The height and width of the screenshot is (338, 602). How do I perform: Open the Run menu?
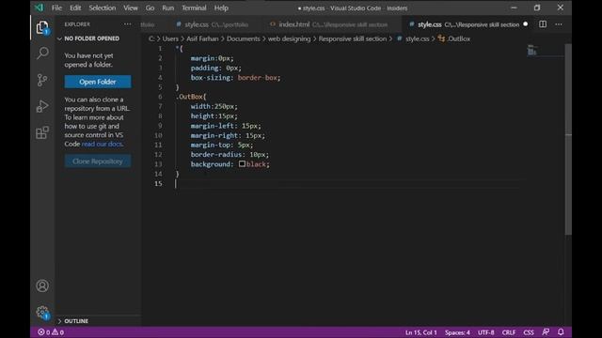coord(167,8)
